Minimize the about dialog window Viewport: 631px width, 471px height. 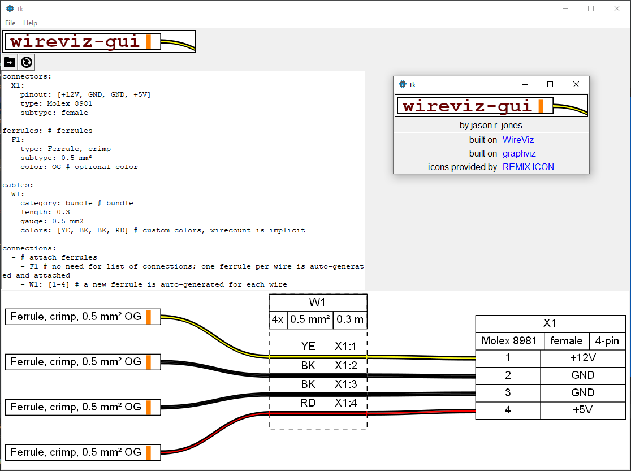click(524, 84)
